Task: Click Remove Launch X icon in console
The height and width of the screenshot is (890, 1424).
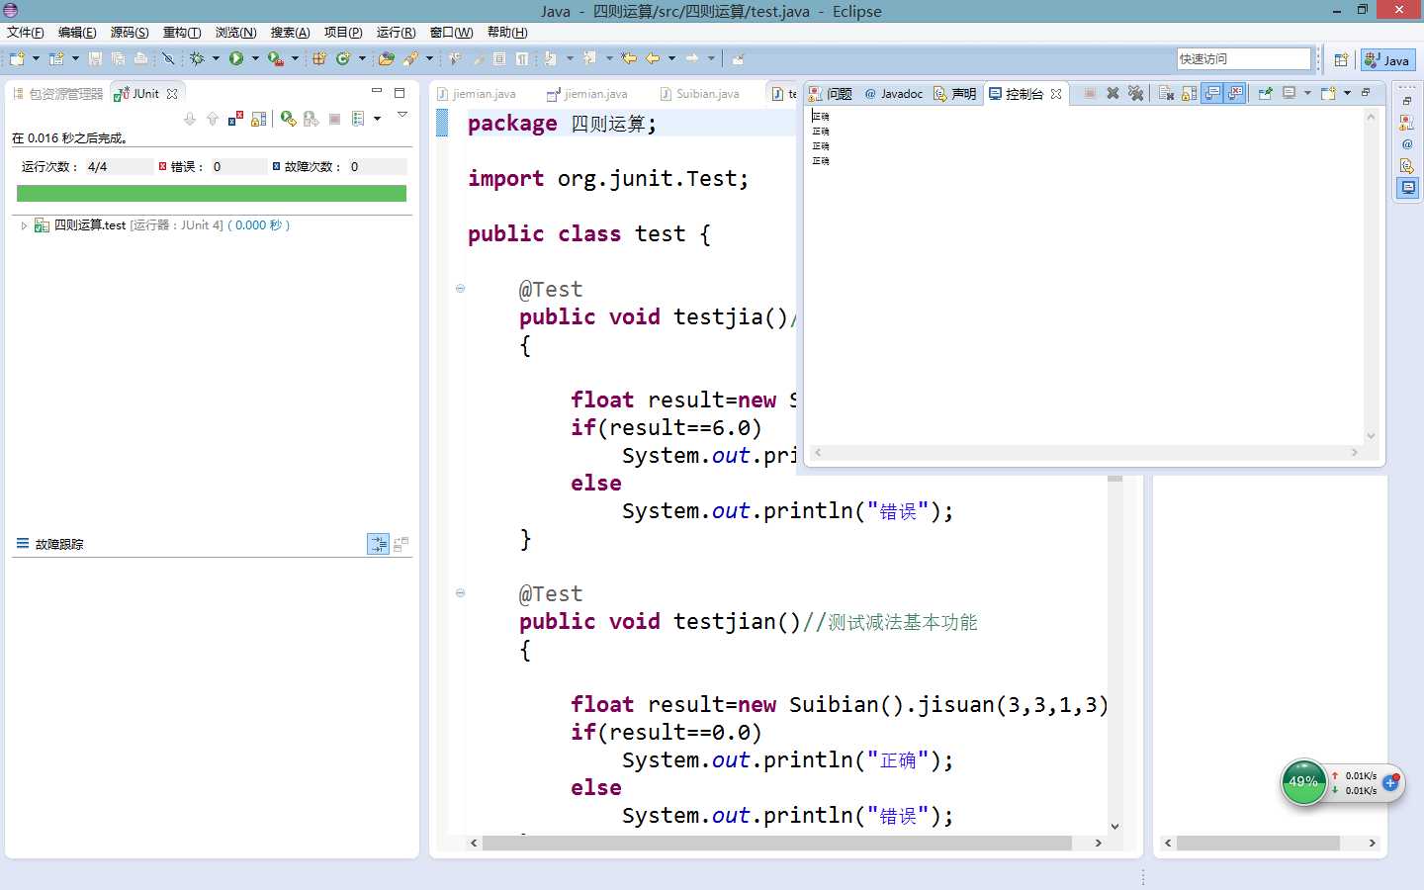Action: point(1112,93)
